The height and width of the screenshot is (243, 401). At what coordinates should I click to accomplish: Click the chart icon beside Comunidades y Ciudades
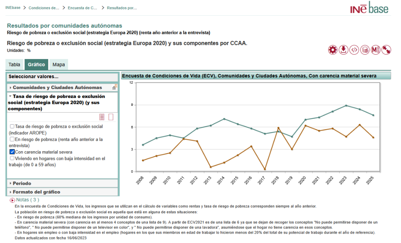coord(115,87)
